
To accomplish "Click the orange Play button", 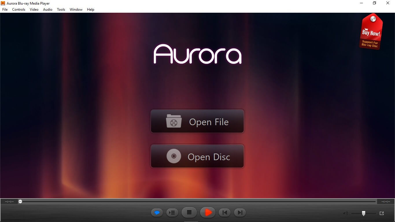I will click(x=208, y=213).
